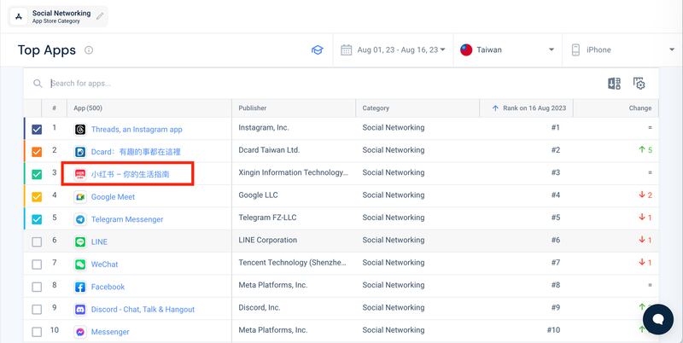Open the Aug 01 - Aug 16 date dropdown
Image resolution: width=683 pixels, height=343 pixels.
393,50
